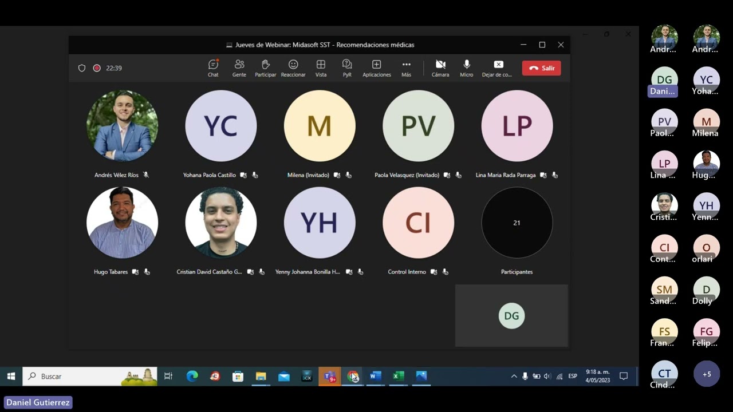Click the system tray volume icon
The height and width of the screenshot is (412, 733).
547,376
